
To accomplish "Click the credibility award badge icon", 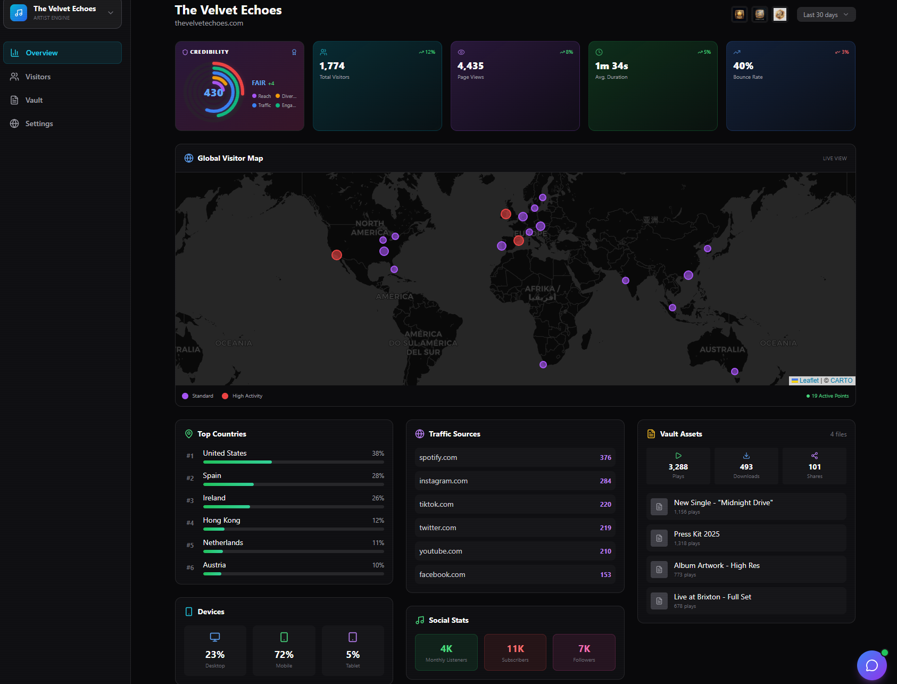I will click(x=294, y=52).
